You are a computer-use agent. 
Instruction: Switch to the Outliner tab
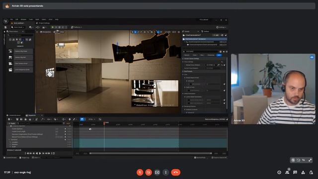click(x=205, y=31)
